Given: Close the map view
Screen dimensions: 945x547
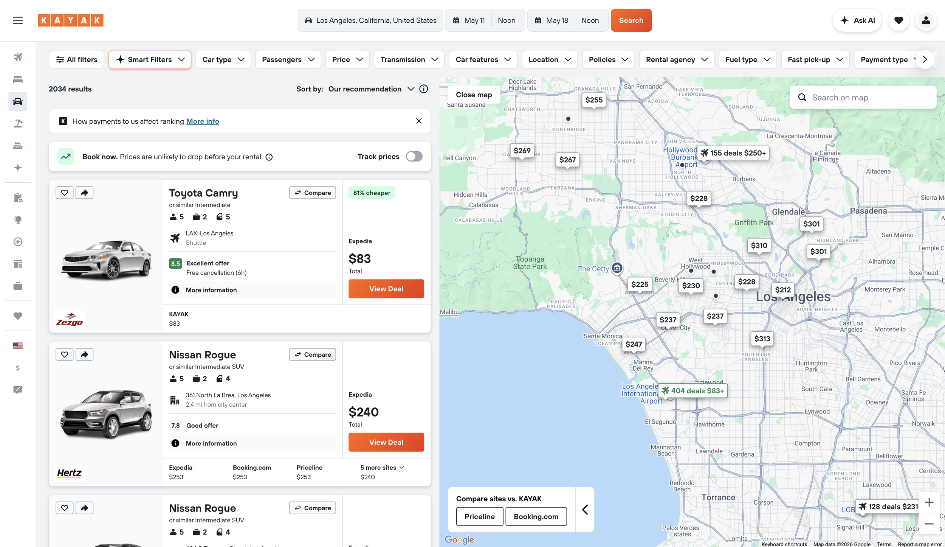Looking at the screenshot, I should point(474,95).
